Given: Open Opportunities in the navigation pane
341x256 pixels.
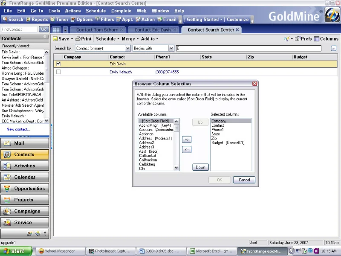Looking at the screenshot, I should (25, 188).
